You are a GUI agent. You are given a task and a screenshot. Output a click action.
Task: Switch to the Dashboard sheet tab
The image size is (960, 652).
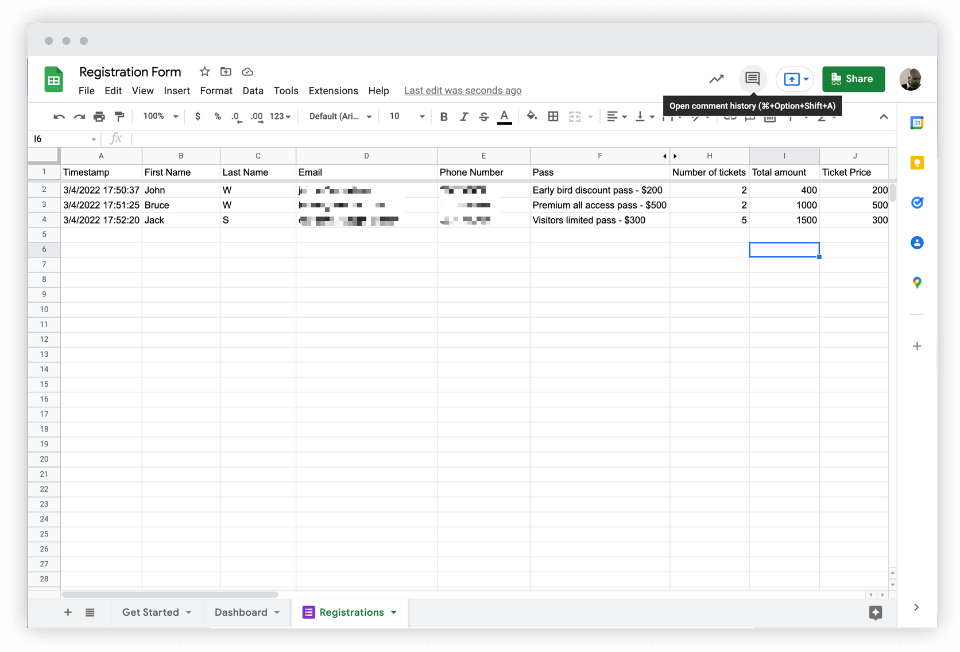coord(241,612)
